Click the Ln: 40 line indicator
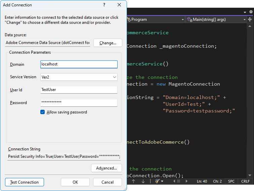Image resolution: width=254 pixels, height=191 pixels. click(202, 181)
